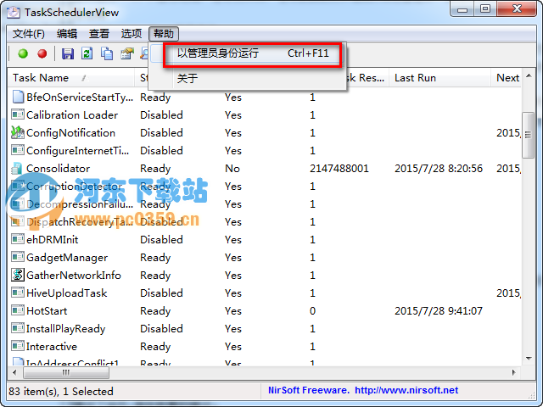Select the HotStart task name
The image size is (543, 407).
pyautogui.click(x=47, y=311)
